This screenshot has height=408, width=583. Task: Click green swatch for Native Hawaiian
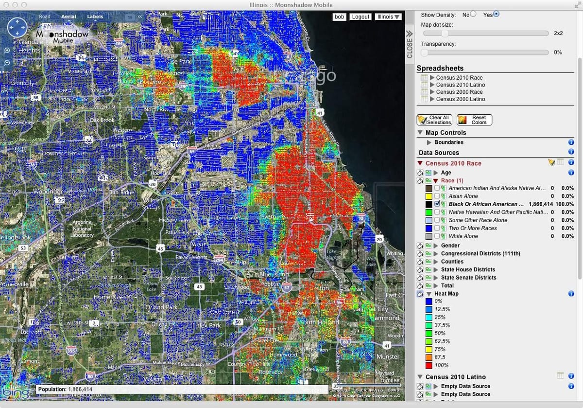coord(429,212)
